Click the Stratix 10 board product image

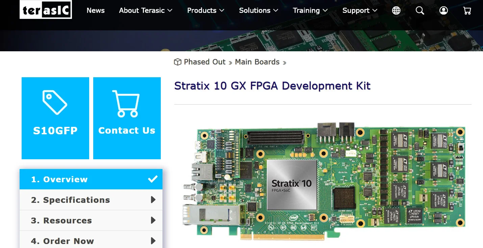click(324, 181)
